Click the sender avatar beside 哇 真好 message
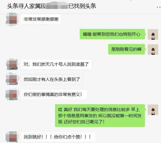161x143 pixels. 153,110
